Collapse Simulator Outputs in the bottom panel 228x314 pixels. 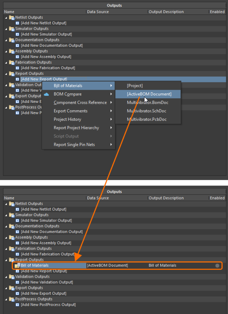pos(6,215)
